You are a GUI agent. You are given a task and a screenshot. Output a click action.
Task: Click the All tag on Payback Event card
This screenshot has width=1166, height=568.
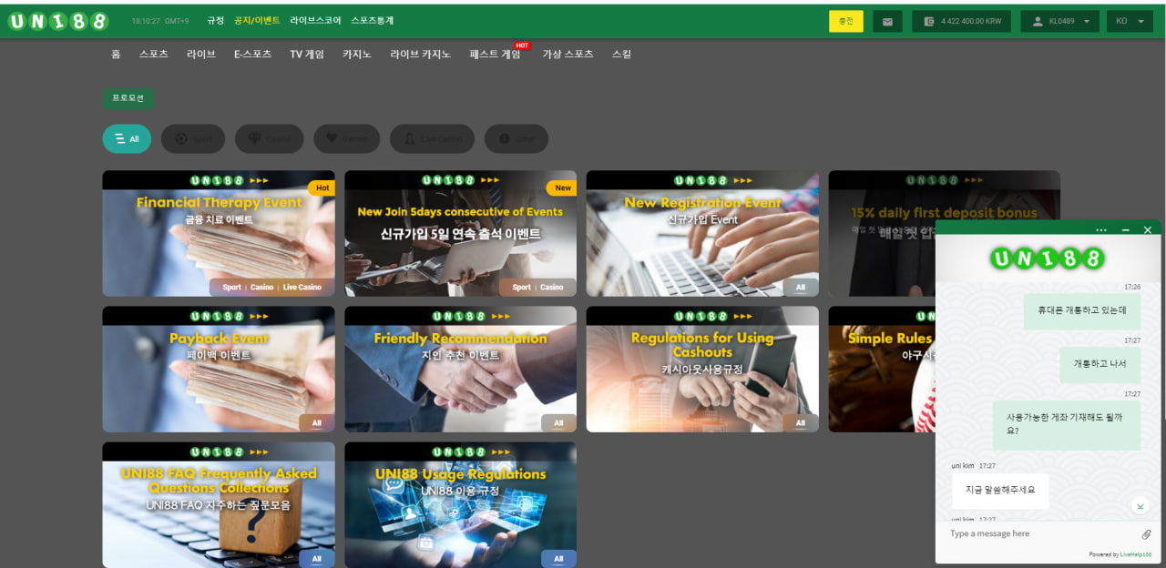(316, 423)
